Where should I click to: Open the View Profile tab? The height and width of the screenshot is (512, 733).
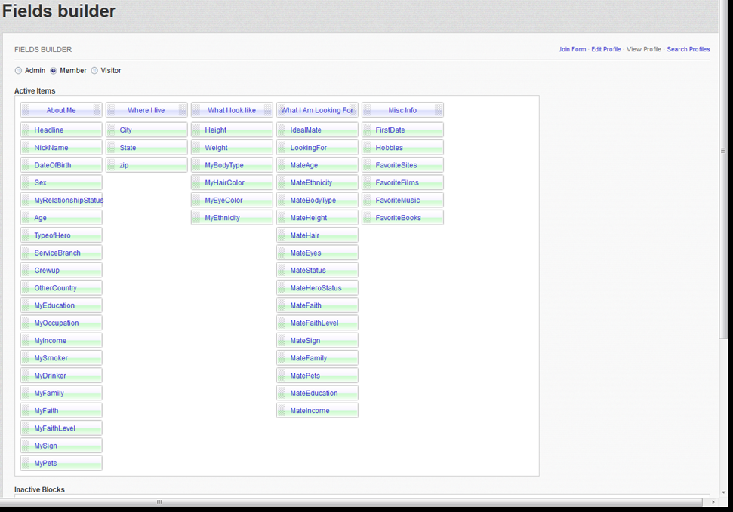click(x=643, y=49)
